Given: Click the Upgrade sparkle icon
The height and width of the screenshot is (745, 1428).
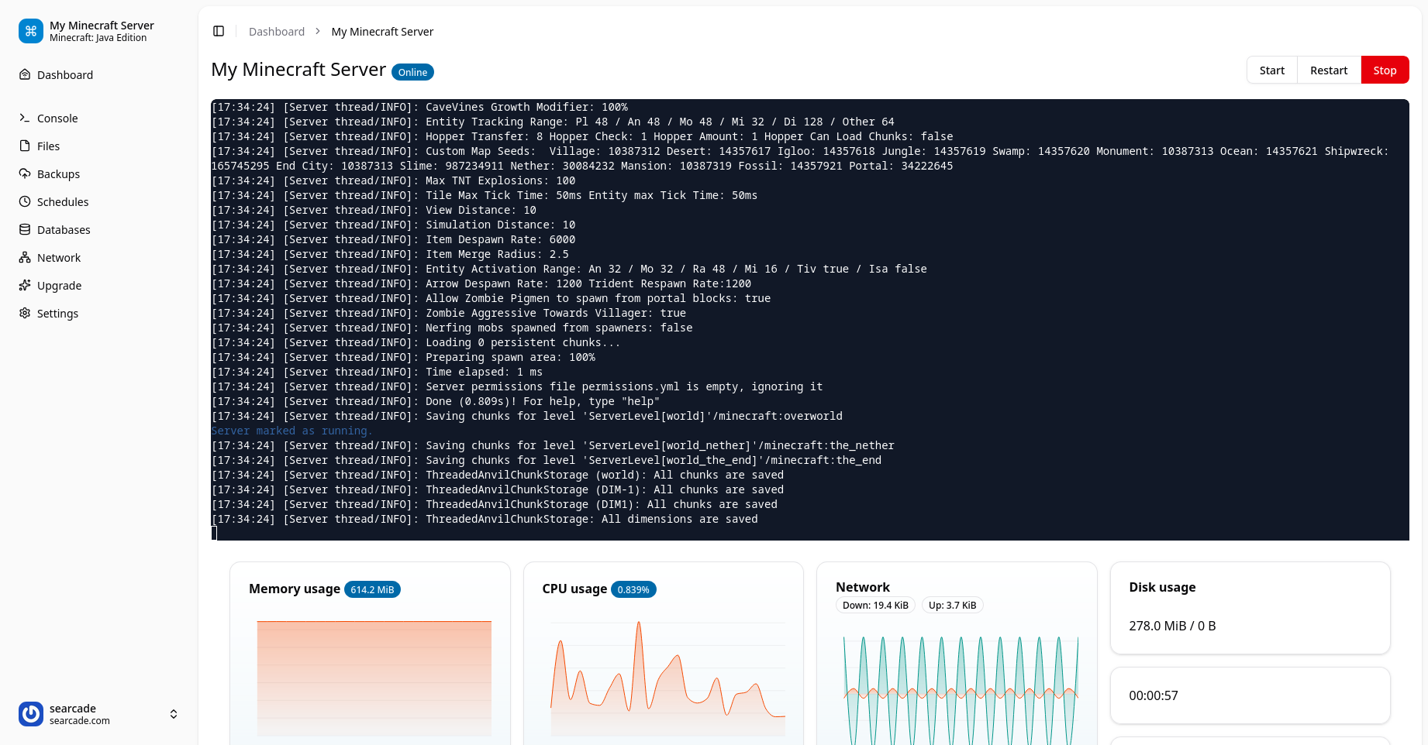Looking at the screenshot, I should tap(25, 285).
